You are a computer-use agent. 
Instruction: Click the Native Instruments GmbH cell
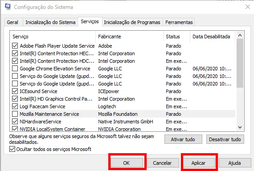[126, 122]
